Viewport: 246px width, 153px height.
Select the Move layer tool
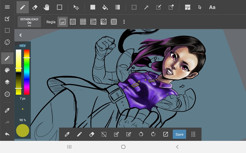[x=76, y=7]
